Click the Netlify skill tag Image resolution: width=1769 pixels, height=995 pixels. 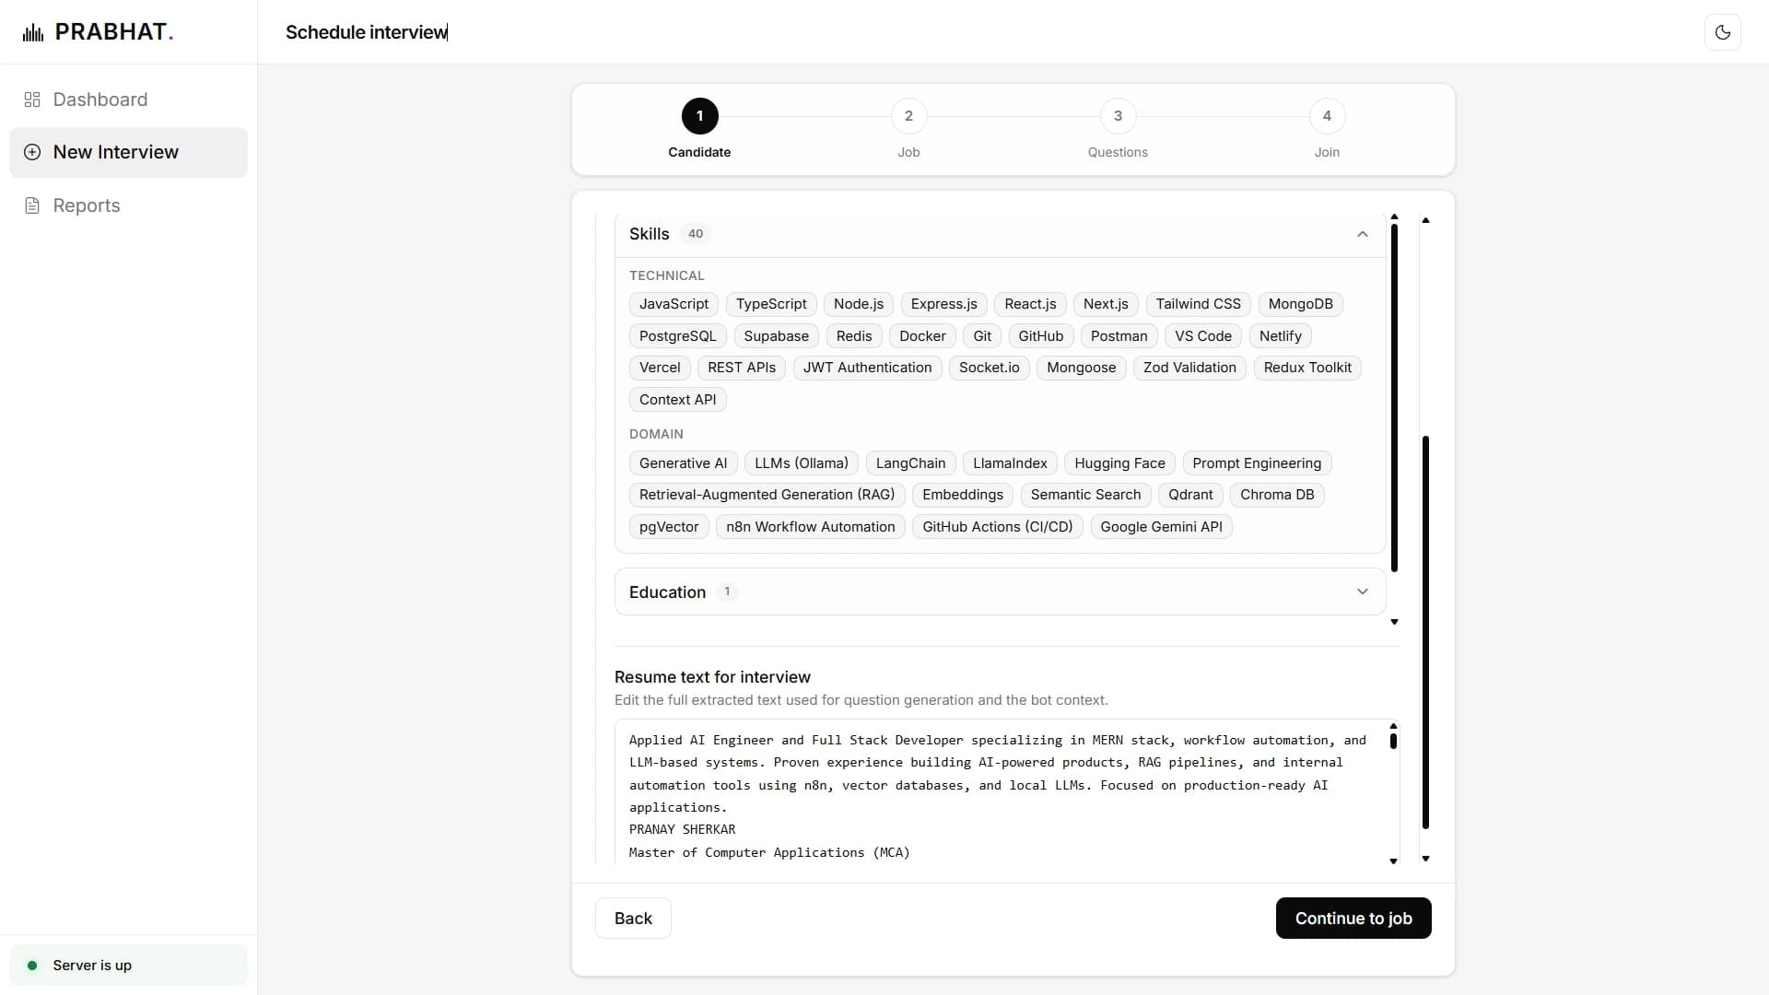[x=1281, y=336]
